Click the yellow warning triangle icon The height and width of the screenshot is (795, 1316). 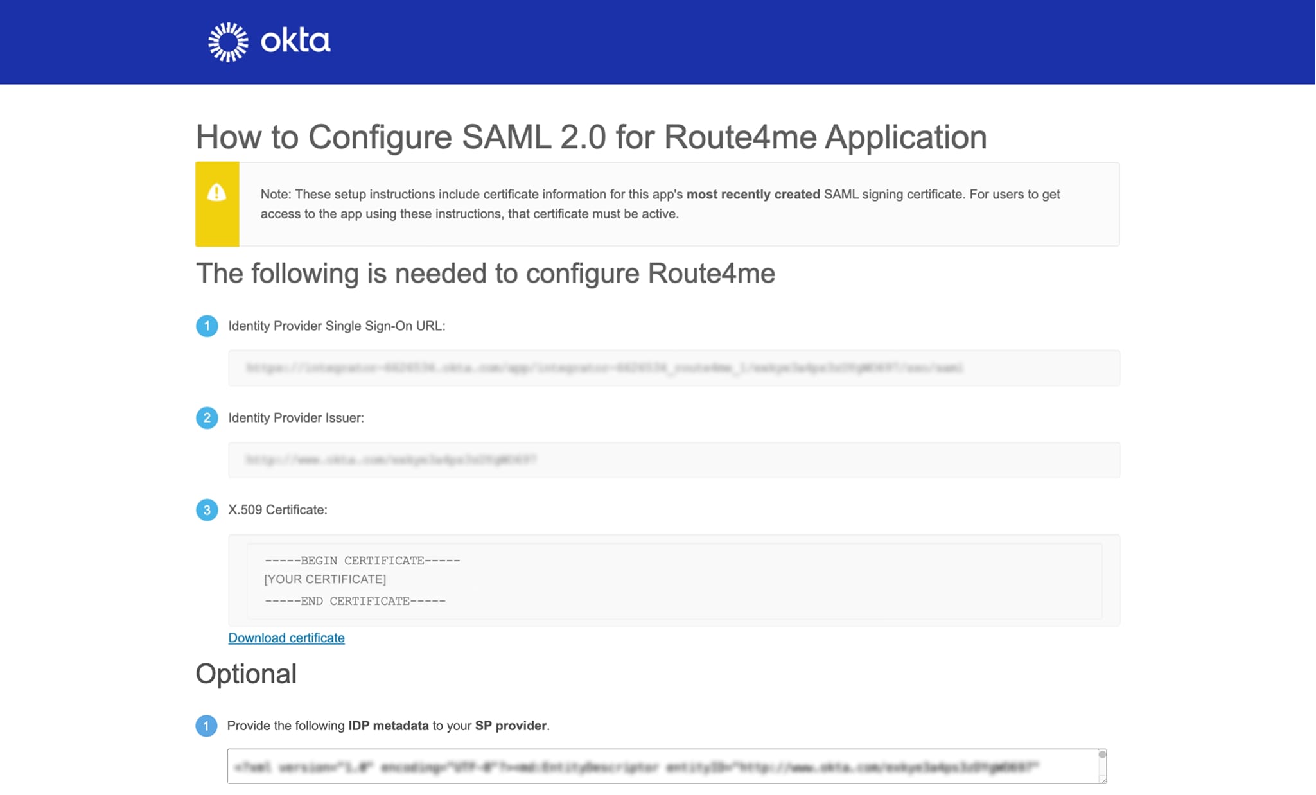216,191
